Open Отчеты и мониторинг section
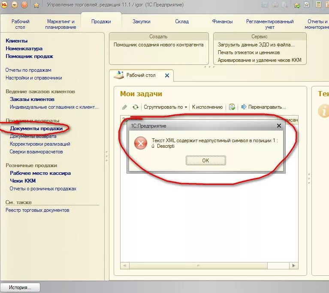Image resolution: width=329 pixels, height=293 pixels. (317, 24)
